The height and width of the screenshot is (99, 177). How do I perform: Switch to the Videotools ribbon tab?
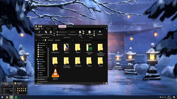coord(62,29)
